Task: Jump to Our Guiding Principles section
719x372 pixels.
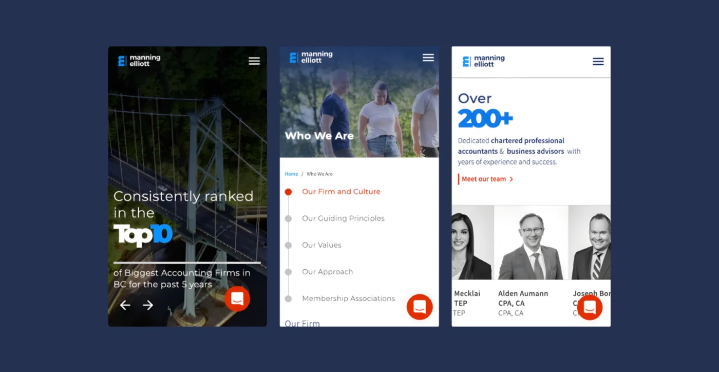Action: point(343,218)
